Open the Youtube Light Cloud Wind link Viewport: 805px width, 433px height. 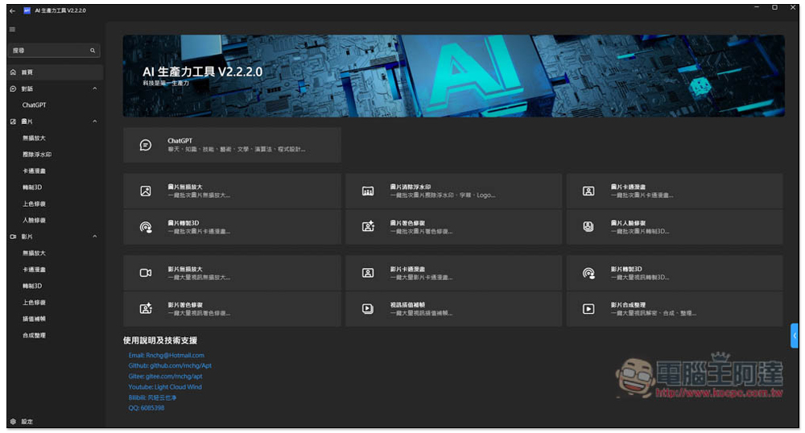pos(165,387)
